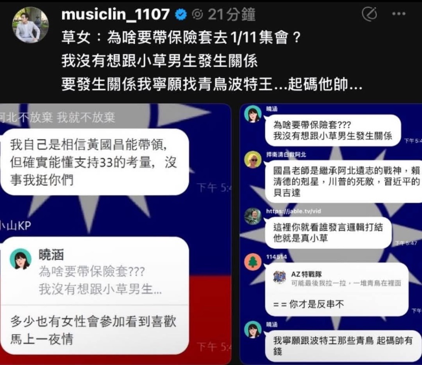Open musiclin_1107 profile picture
The height and width of the screenshot is (365, 422).
pyautogui.click(x=30, y=25)
